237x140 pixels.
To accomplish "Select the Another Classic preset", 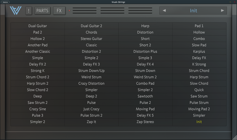I will point(38,51).
